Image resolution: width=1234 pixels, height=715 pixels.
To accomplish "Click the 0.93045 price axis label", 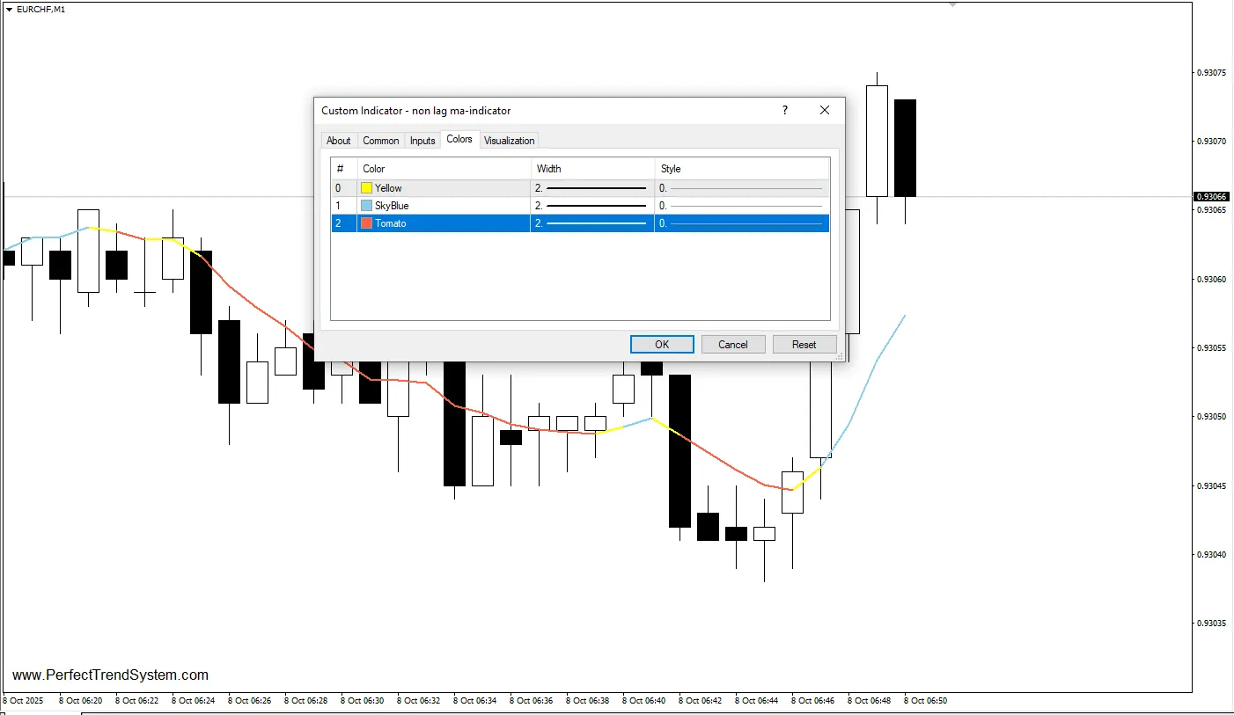I will click(1212, 485).
